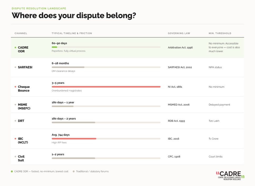The width and height of the screenshot is (255, 186).
Task: Click the Traditional / statutory forums legend text
Action: [x=92, y=171]
